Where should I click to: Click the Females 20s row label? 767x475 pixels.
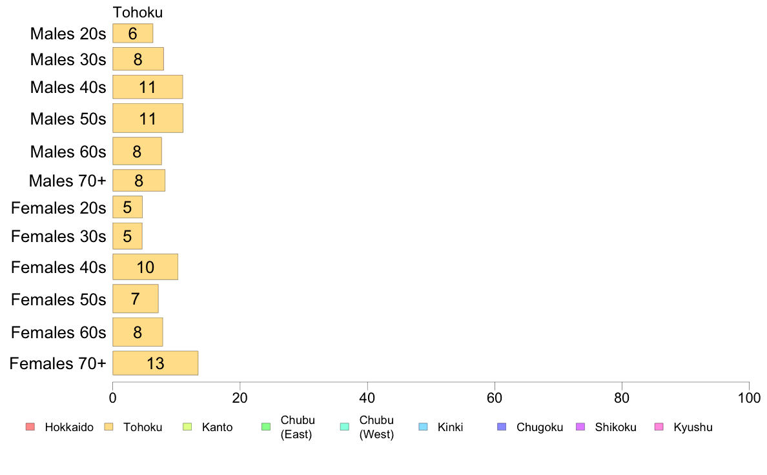59,208
